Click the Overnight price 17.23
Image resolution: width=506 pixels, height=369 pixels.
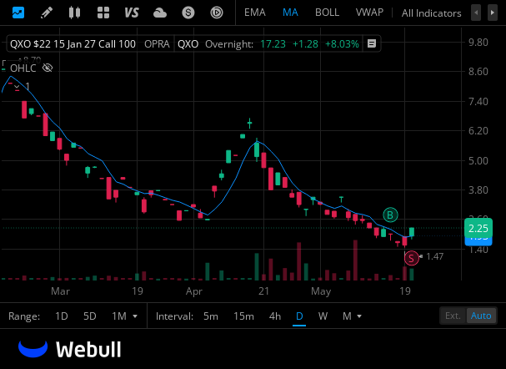pos(273,43)
